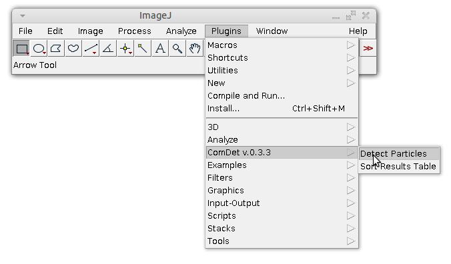Open the Image menu

pyautogui.click(x=90, y=31)
